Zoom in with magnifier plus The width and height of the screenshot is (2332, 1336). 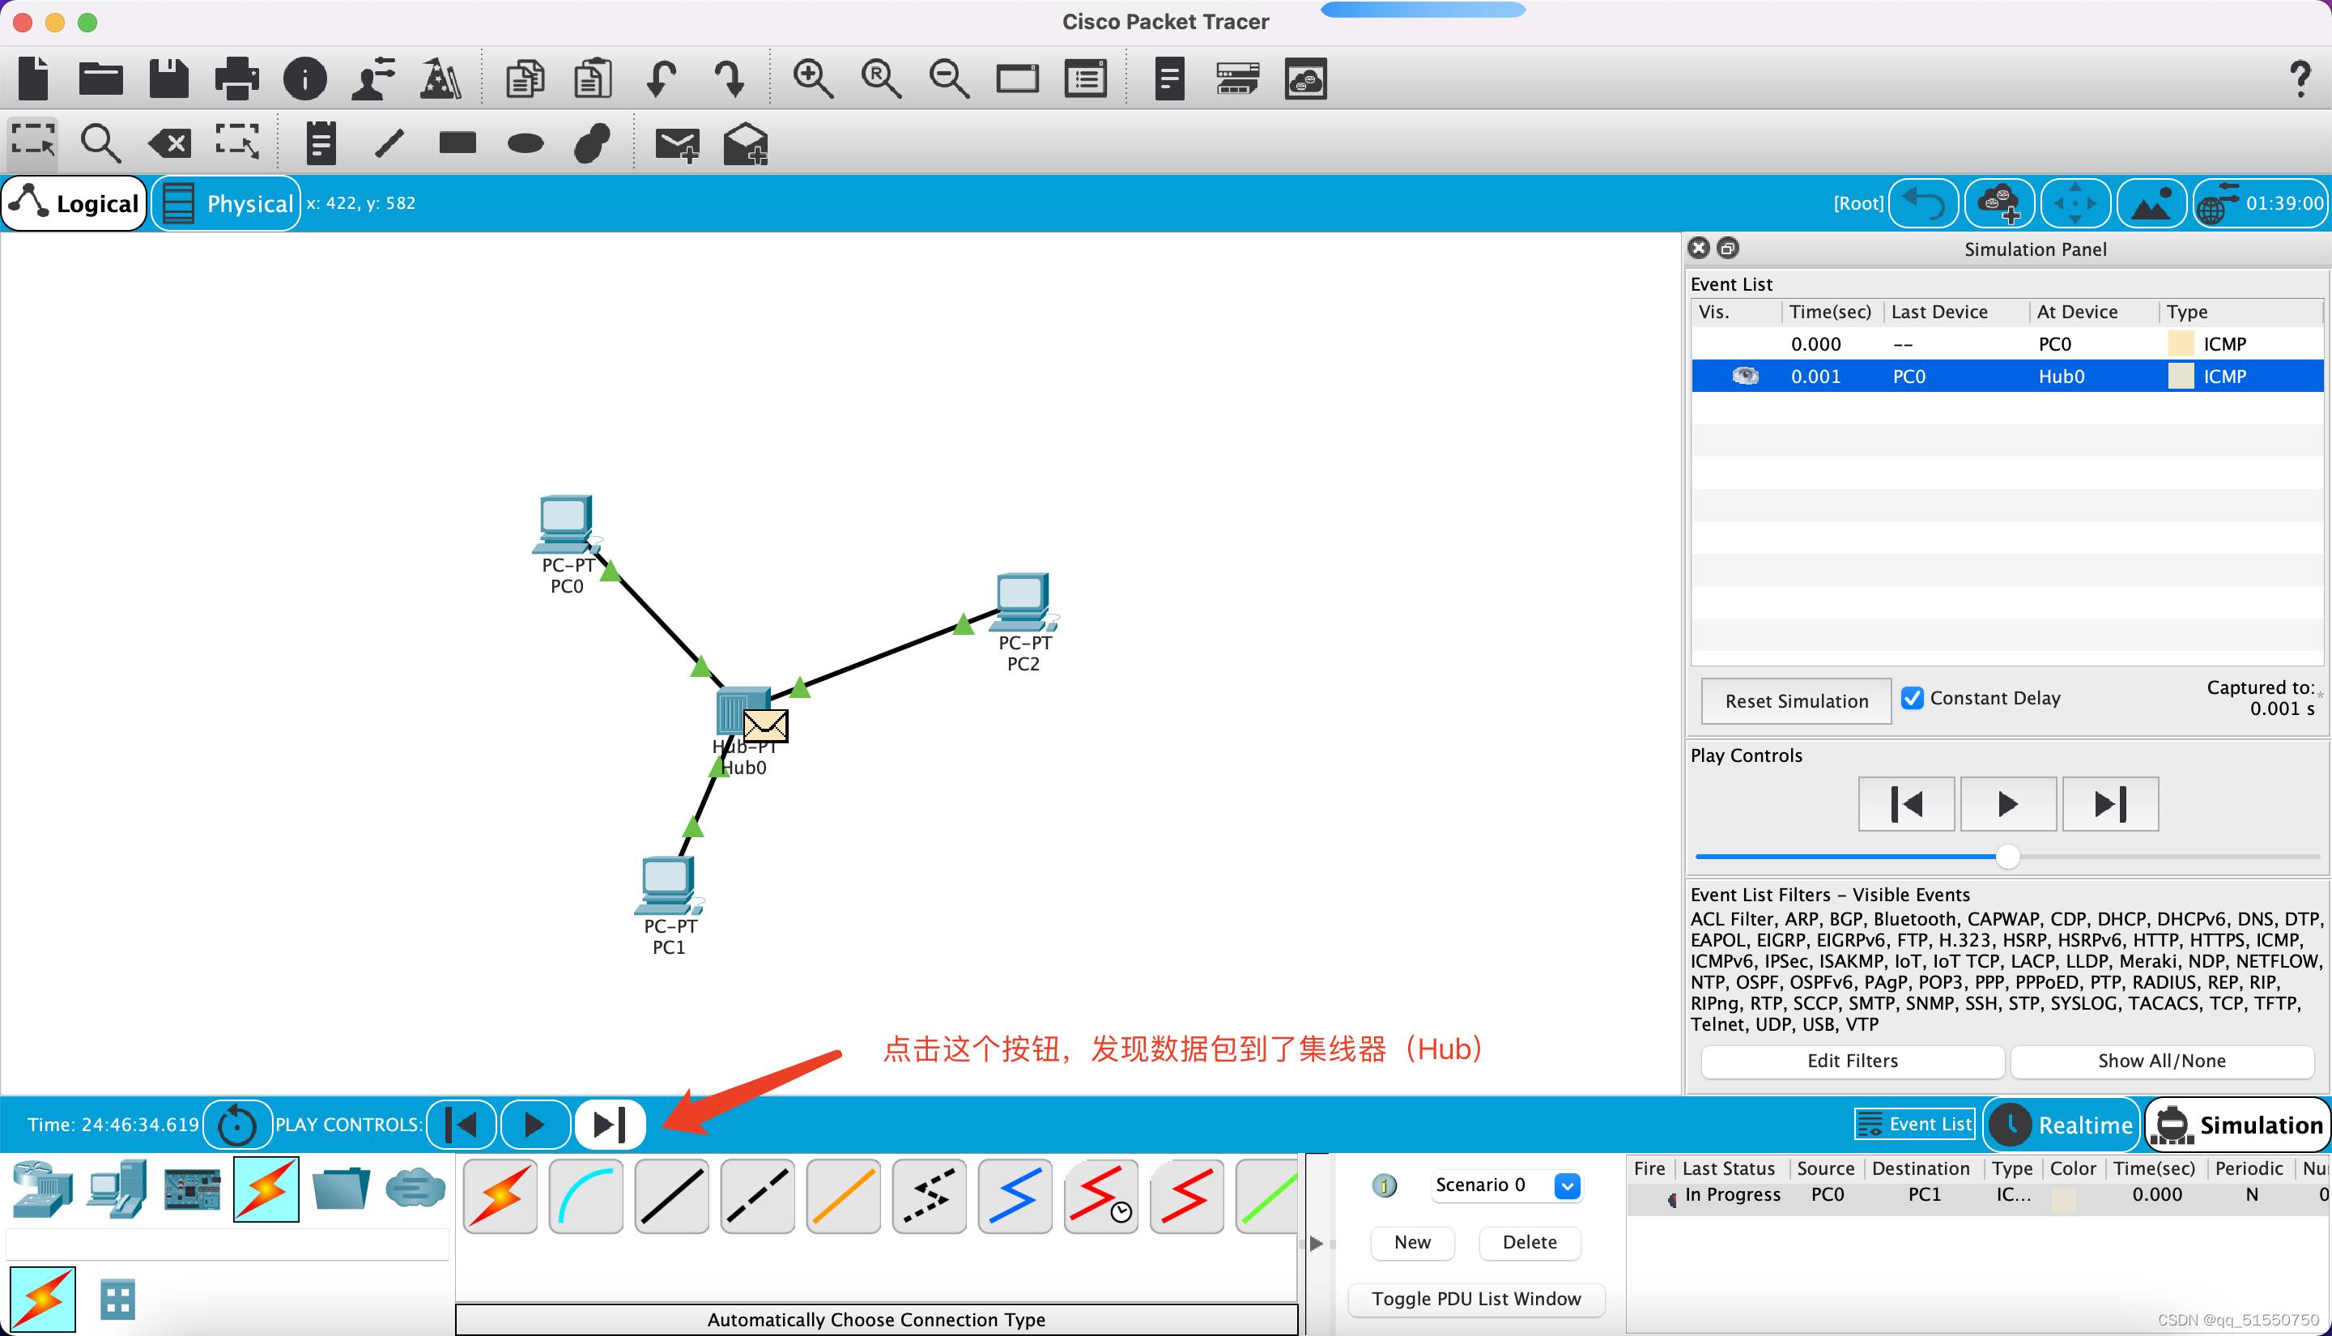(x=813, y=79)
